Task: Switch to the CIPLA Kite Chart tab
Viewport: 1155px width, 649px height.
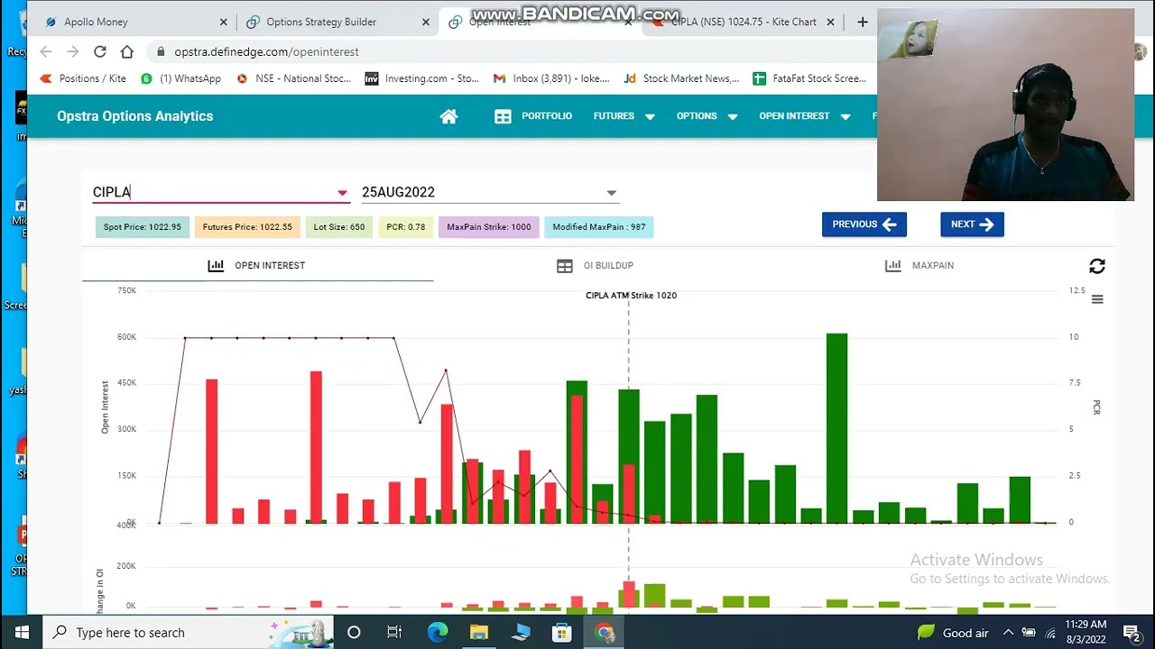Action: click(744, 22)
